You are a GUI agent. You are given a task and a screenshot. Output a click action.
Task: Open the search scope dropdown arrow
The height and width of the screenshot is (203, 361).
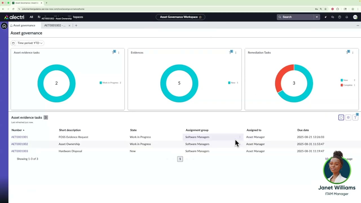pos(317,17)
